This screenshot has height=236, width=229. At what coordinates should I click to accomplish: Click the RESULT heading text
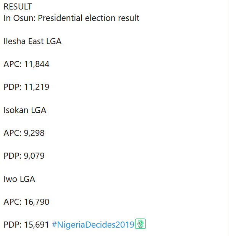click(18, 7)
